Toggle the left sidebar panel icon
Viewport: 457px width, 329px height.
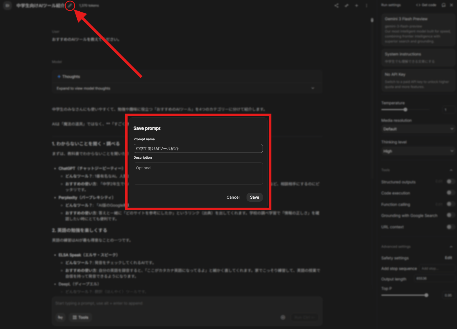(7, 5)
